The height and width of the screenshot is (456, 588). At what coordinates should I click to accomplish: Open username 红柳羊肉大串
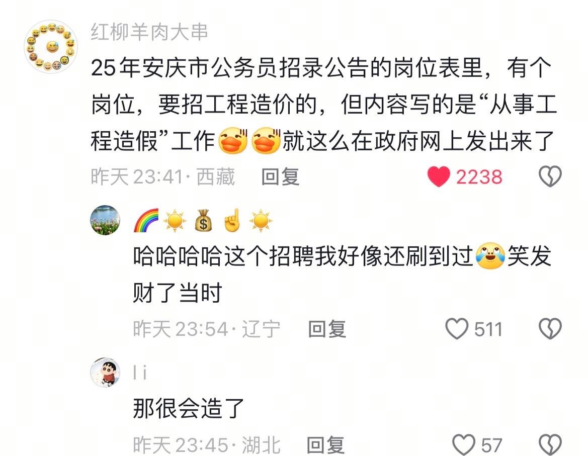coord(149,32)
